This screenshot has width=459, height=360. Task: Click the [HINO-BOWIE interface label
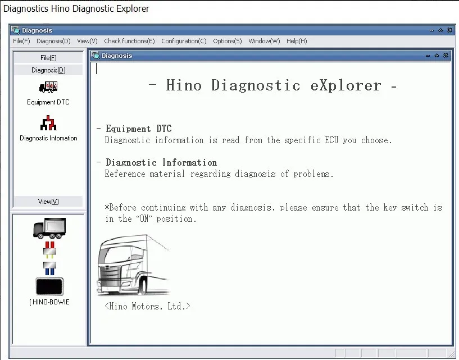point(49,302)
